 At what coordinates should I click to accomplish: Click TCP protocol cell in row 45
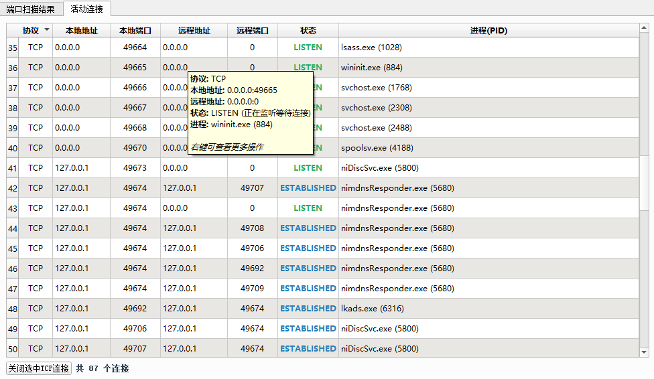(36, 248)
